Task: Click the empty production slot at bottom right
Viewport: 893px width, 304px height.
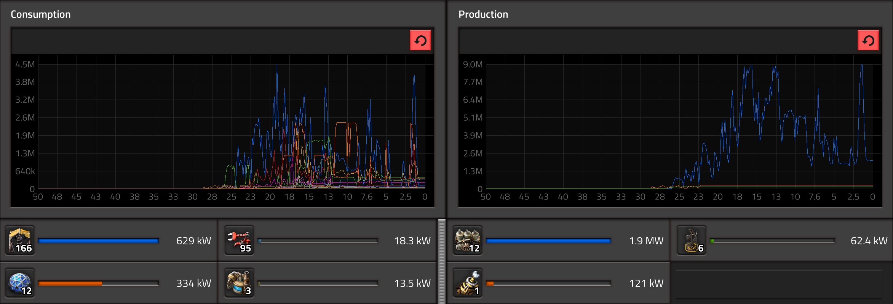Action: click(x=779, y=283)
